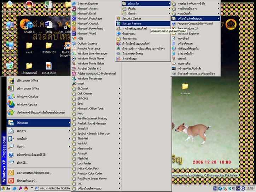The width and height of the screenshot is (256, 192).
Task: Open Windows Explorer in Accessories menu
Action: (x=196, y=34)
